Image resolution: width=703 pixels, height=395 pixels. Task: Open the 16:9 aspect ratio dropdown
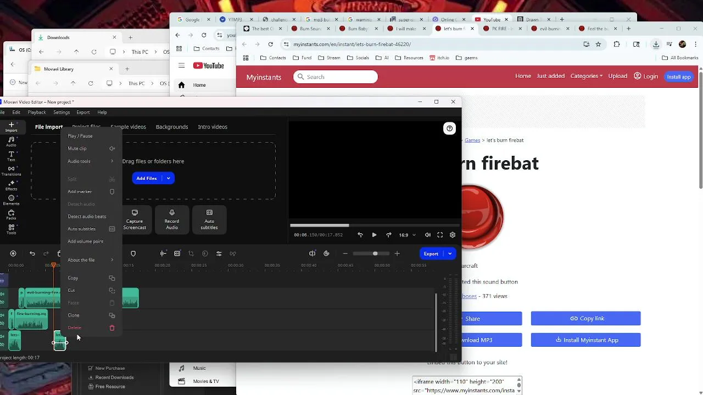pos(407,235)
